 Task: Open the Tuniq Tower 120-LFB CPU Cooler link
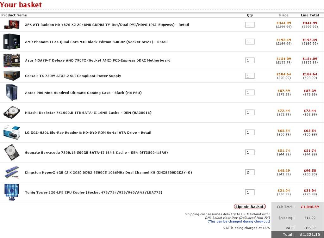(94, 192)
